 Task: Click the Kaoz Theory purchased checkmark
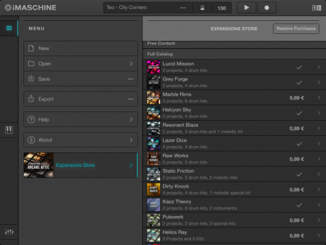(x=299, y=205)
